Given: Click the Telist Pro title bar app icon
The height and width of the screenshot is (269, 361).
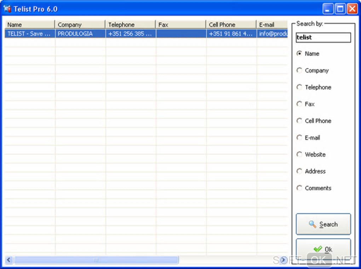Looking at the screenshot, I should (7, 9).
